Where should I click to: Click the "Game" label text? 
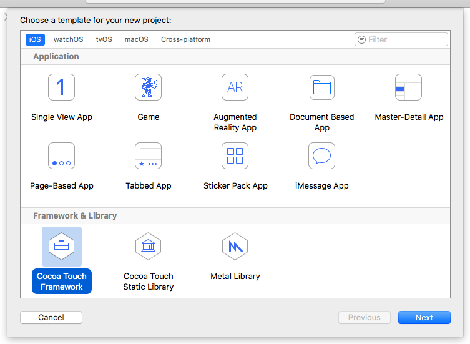tap(148, 117)
